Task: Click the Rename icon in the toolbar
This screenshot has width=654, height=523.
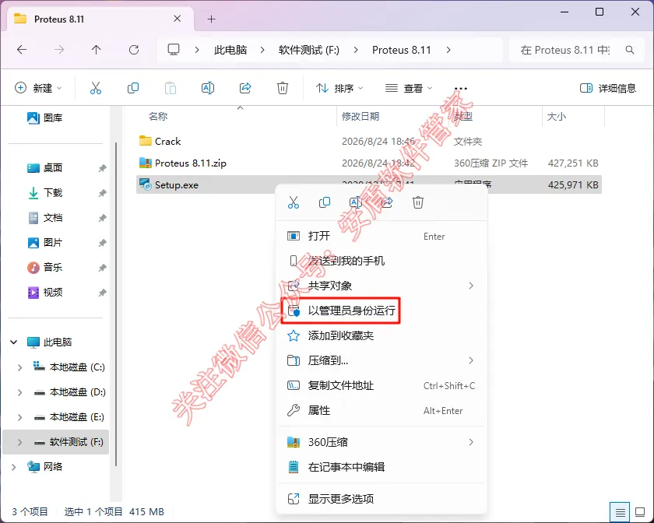Action: coord(208,88)
